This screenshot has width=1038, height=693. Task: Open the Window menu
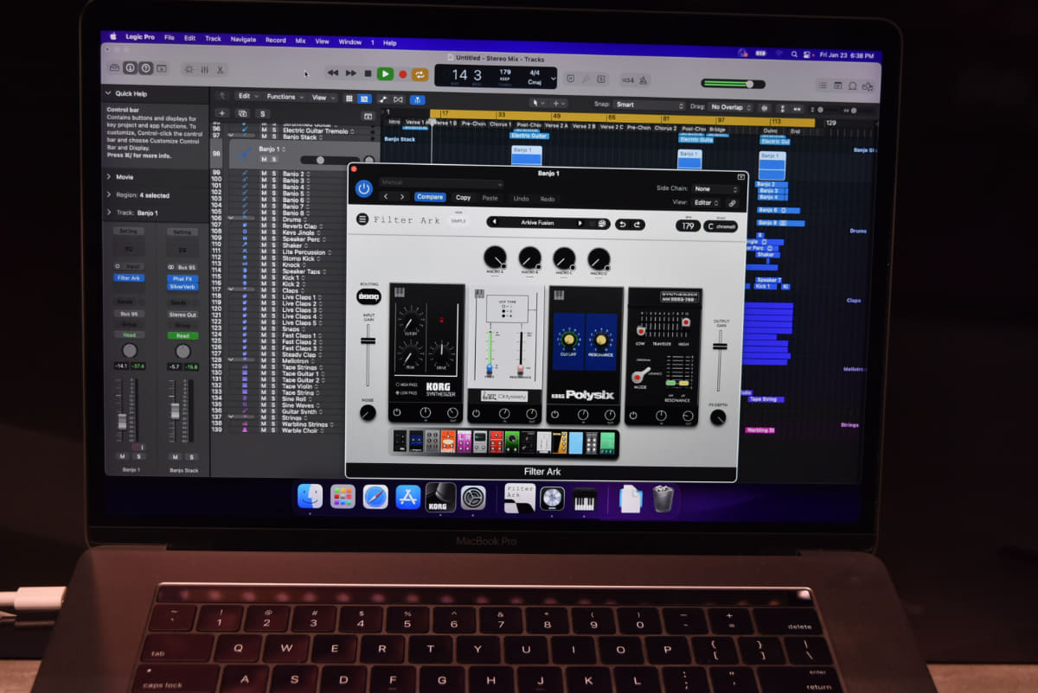click(x=349, y=41)
